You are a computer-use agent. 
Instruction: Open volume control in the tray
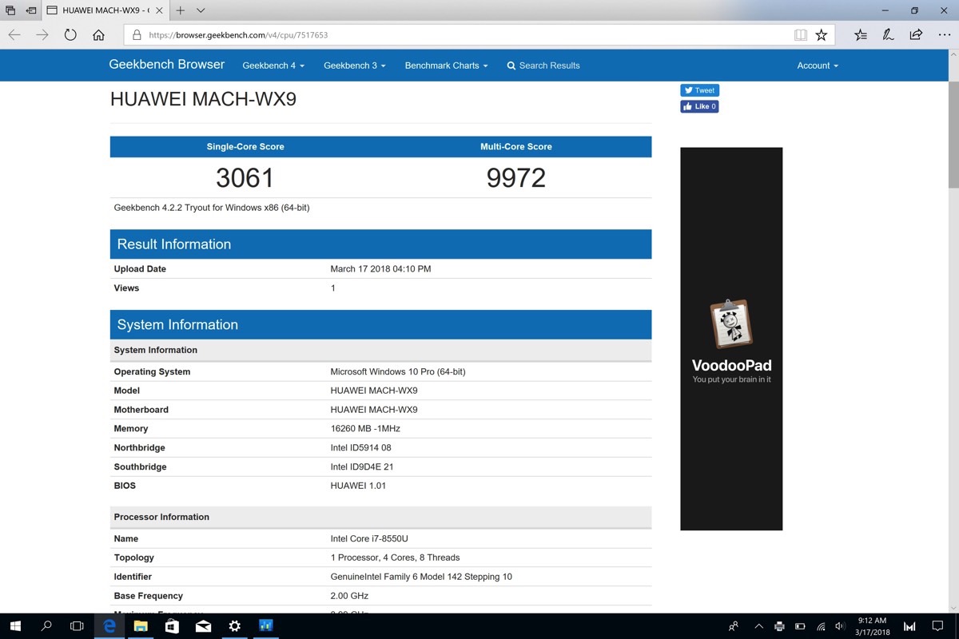[x=840, y=627]
